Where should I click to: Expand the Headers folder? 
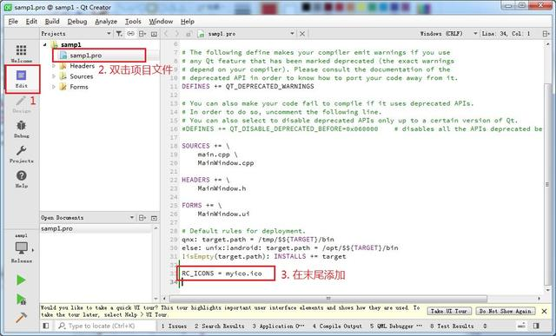[x=54, y=66]
